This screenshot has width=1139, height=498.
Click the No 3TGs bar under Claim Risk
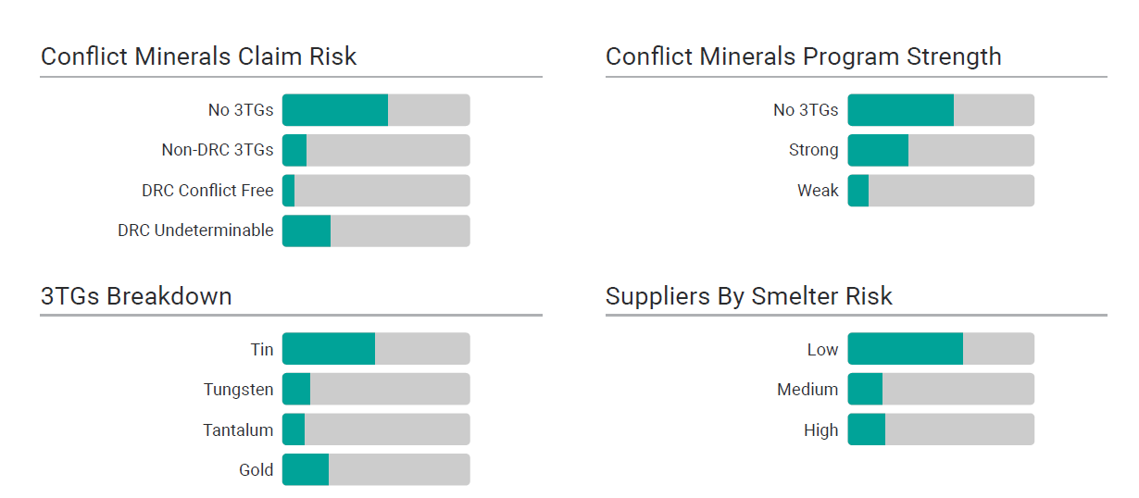376,110
